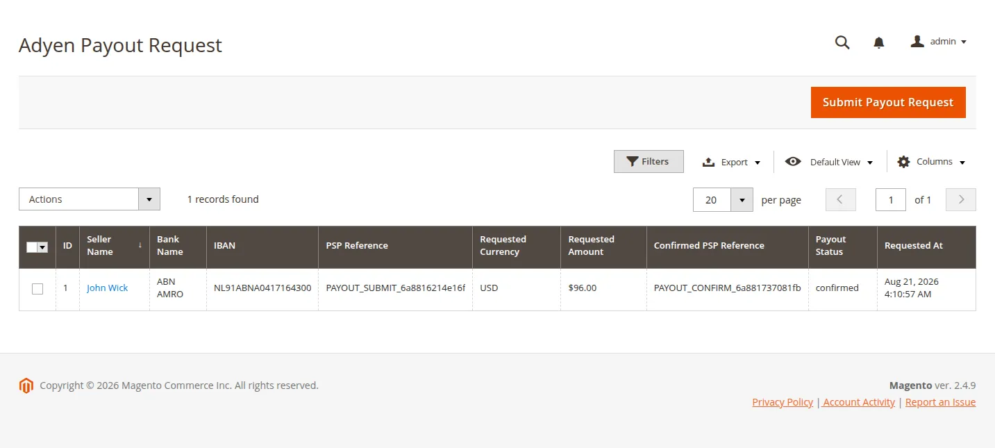This screenshot has width=995, height=448.
Task: Sort by the ID column header
Action: (x=67, y=246)
